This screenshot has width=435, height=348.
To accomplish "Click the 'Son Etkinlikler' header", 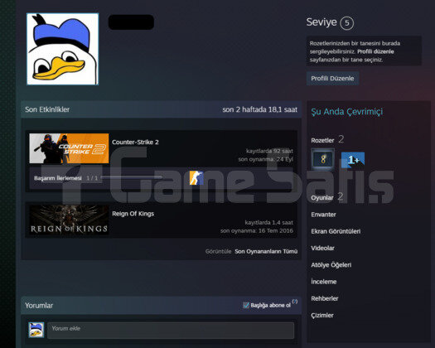I will [x=47, y=109].
